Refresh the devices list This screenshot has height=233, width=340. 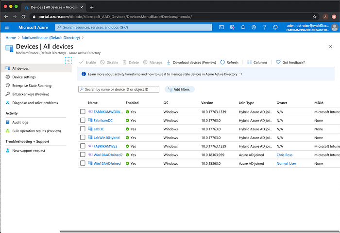coord(229,62)
